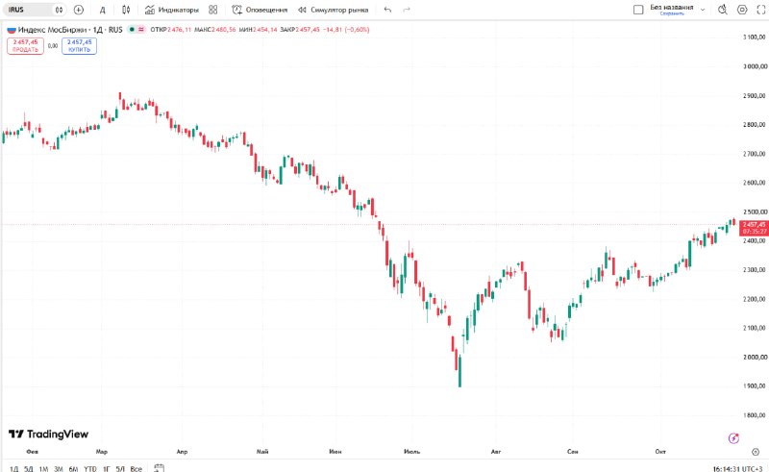The height and width of the screenshot is (472, 769).
Task: Select the YTD time range tab
Action: tap(90, 468)
